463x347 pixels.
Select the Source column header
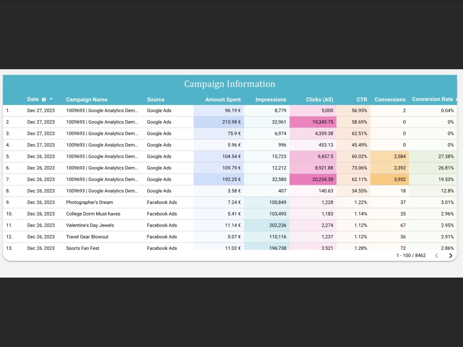tap(156, 99)
